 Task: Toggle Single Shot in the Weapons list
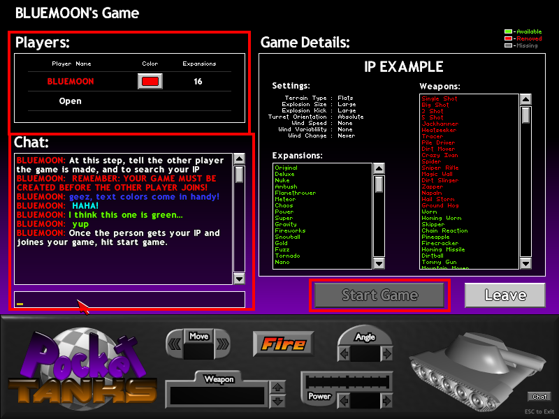(440, 98)
